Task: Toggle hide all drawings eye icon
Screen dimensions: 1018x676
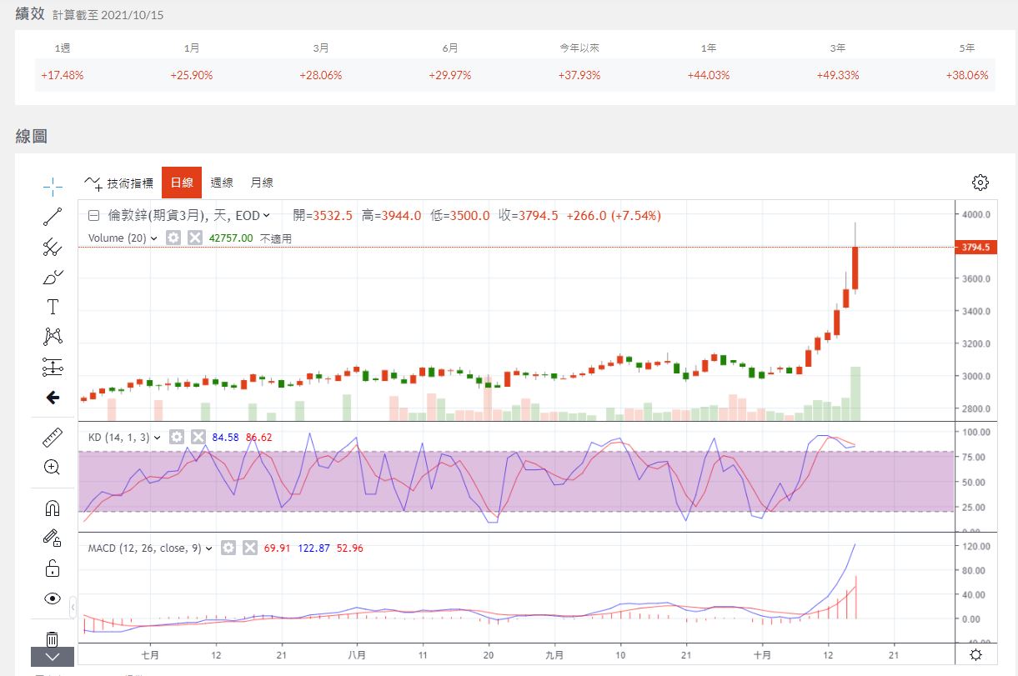Action: 53,598
